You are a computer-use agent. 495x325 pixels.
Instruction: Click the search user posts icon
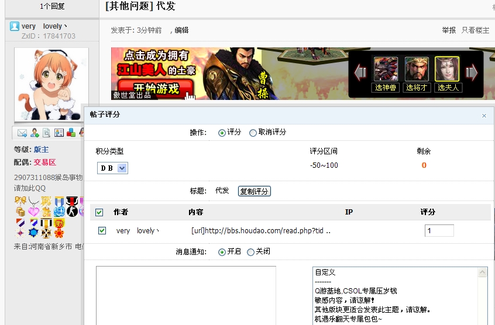46,133
